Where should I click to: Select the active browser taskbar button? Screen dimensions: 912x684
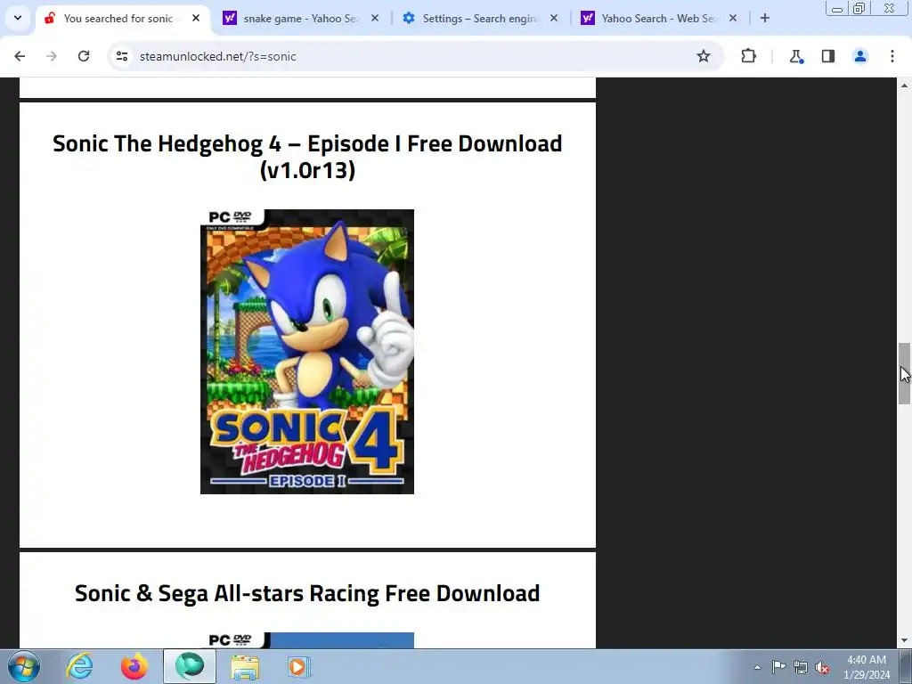190,666
